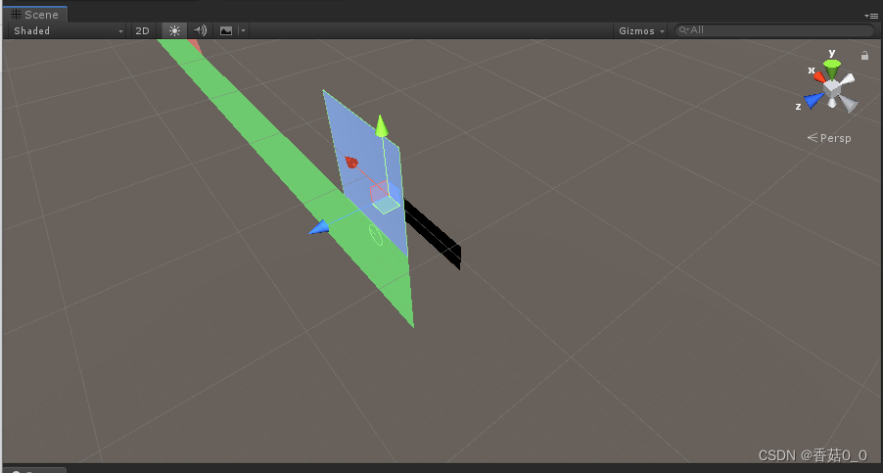This screenshot has height=473, width=883.
Task: Toggle scene lighting sun icon
Action: point(174,30)
